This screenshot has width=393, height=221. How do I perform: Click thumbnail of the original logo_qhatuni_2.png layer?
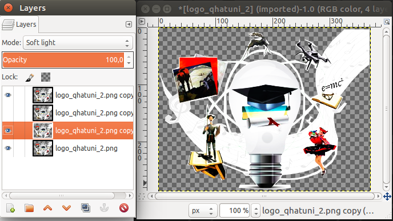point(43,148)
